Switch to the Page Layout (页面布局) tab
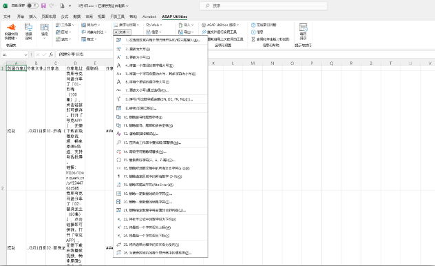Image resolution: width=435 pixels, height=266 pixels. coord(49,17)
